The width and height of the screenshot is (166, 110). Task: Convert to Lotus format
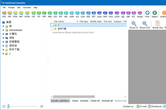99,14
